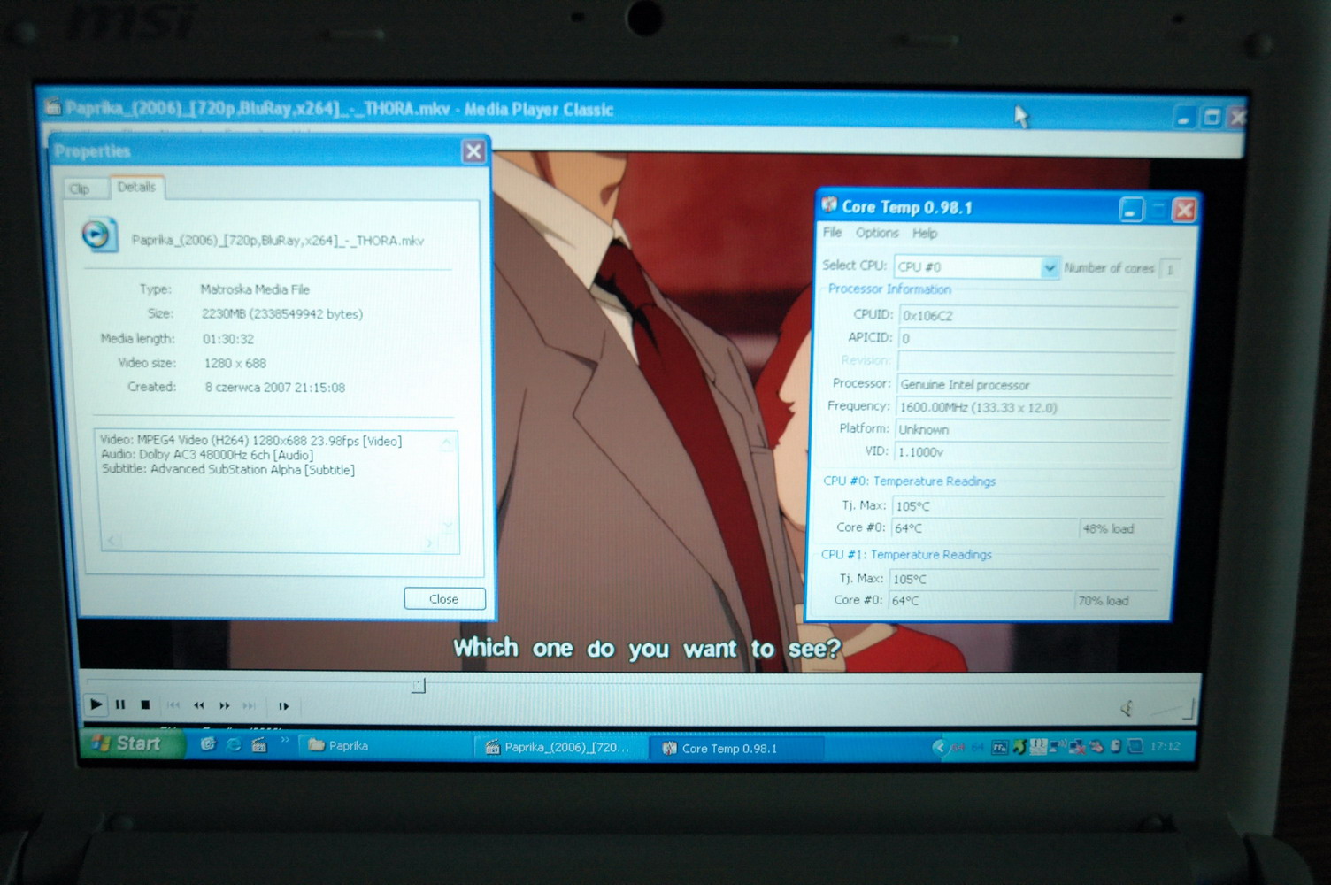
Task: Click the '70% load' reading for CPU #1
Action: 1117,601
